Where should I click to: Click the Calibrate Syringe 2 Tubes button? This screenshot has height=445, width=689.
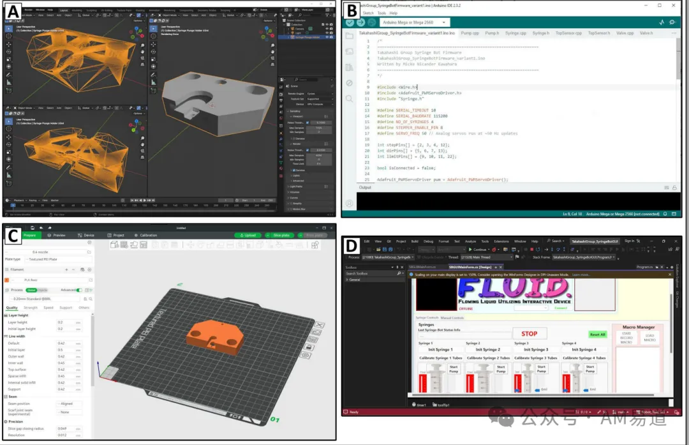point(488,358)
